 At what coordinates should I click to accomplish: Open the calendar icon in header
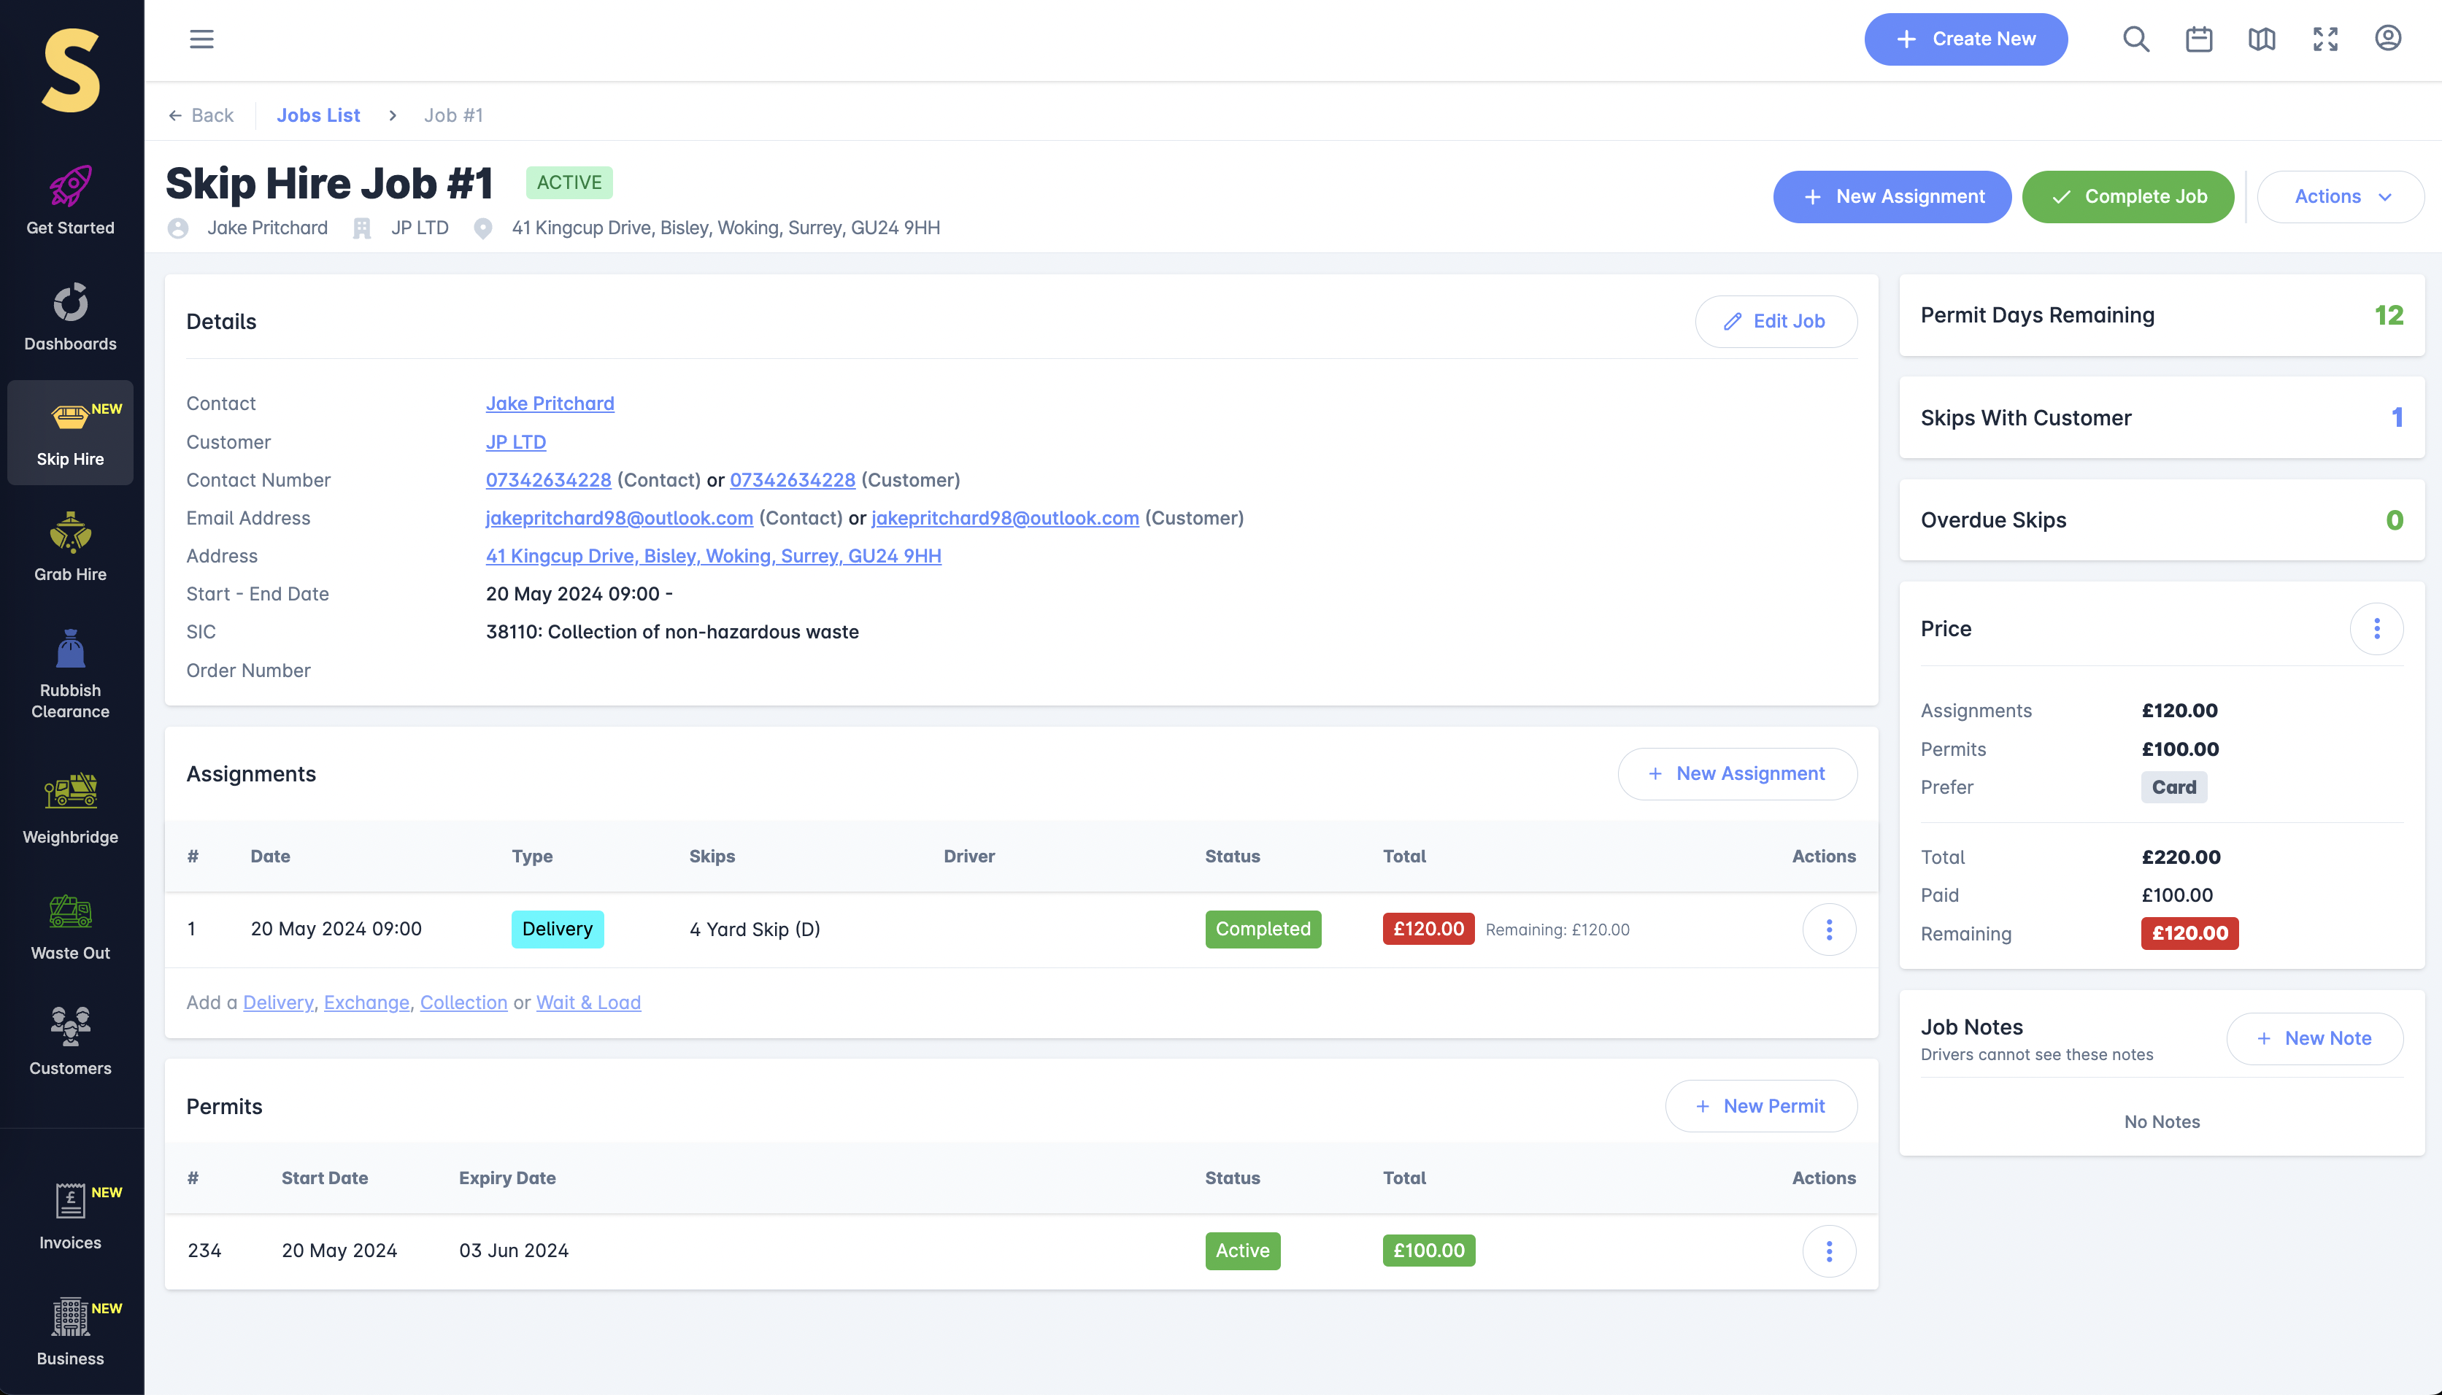(x=2198, y=39)
